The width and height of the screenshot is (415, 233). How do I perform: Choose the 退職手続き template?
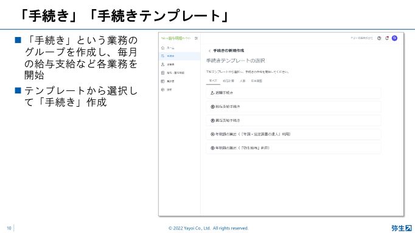point(293,93)
